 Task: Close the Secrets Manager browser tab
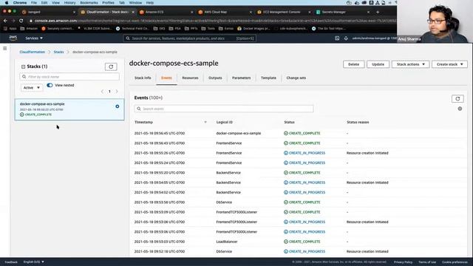(x=368, y=12)
